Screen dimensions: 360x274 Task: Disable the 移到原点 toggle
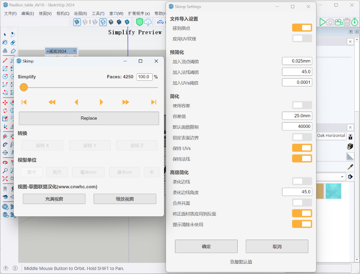[x=302, y=28]
